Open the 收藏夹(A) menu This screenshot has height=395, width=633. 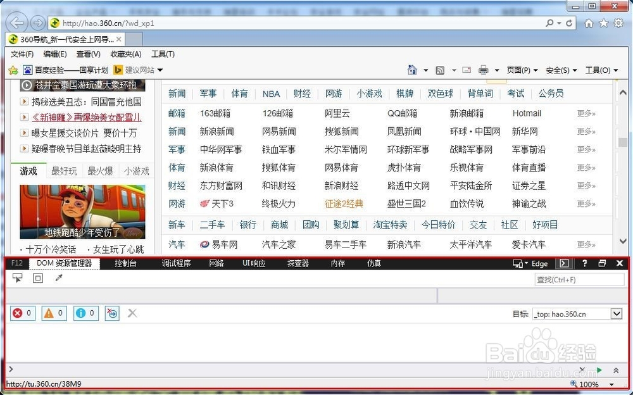coord(126,54)
